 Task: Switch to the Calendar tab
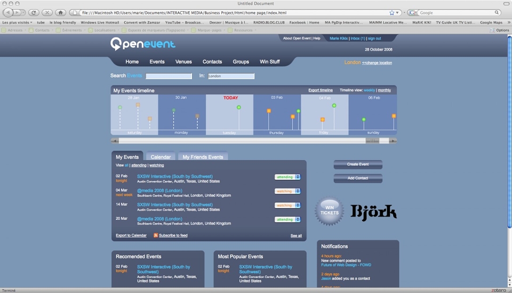[161, 157]
